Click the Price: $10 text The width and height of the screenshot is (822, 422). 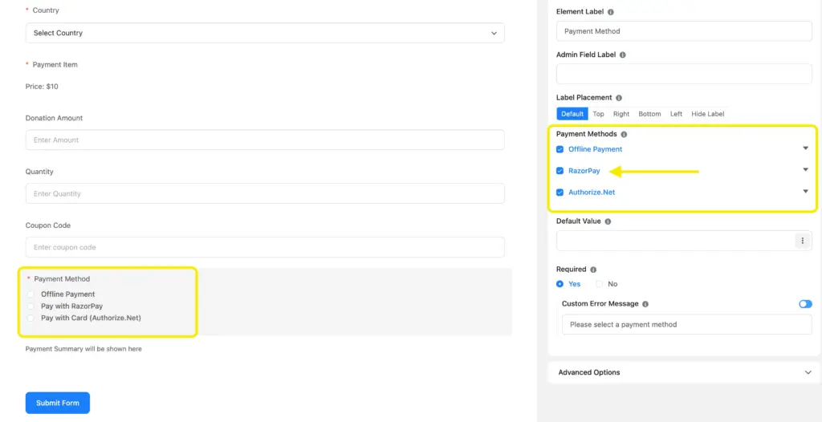pos(42,87)
